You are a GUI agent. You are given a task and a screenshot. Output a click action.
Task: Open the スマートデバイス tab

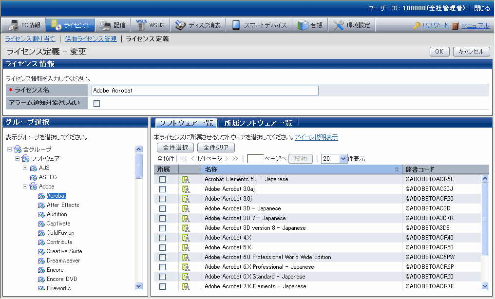click(259, 25)
